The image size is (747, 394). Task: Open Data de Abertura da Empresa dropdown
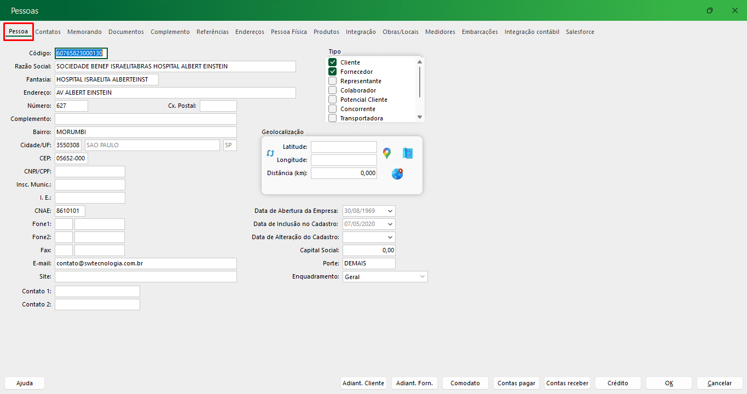coord(390,211)
